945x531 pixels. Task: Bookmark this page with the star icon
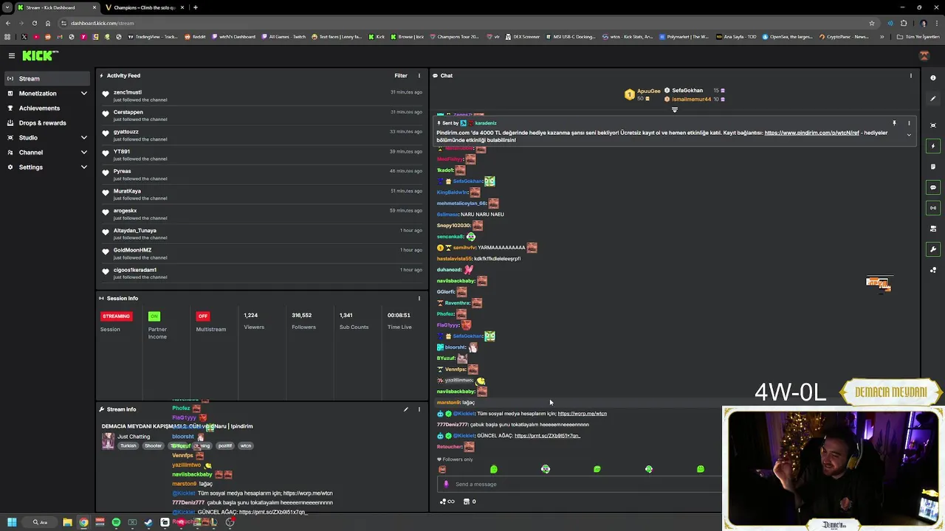[x=872, y=23]
